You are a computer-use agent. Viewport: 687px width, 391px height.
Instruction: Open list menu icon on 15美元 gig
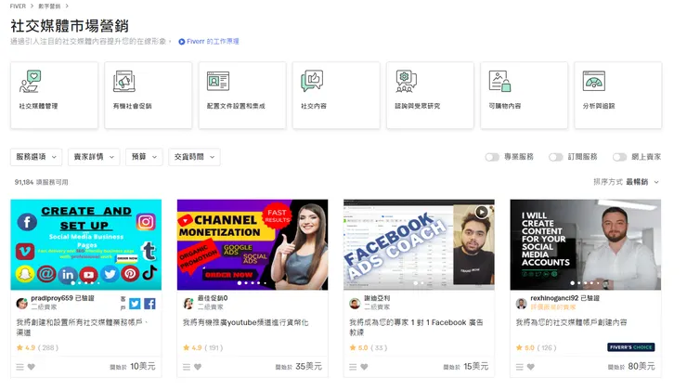(353, 367)
